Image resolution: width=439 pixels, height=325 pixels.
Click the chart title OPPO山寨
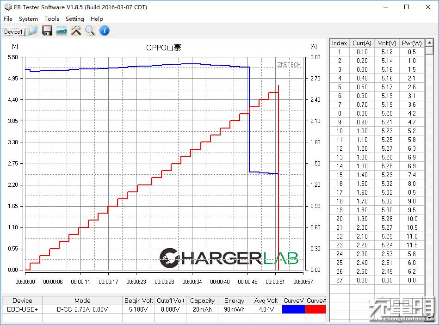point(163,48)
